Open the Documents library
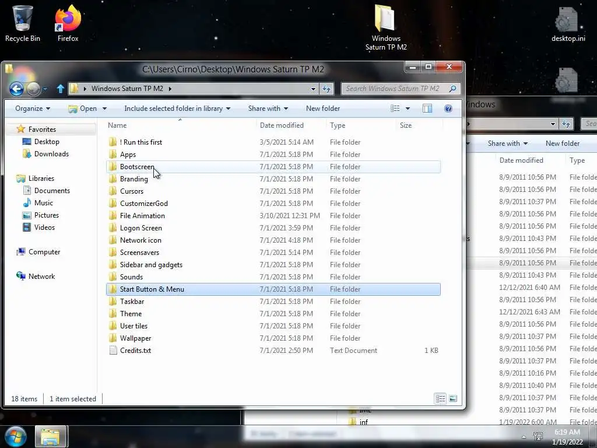The height and width of the screenshot is (448, 597). click(x=52, y=191)
